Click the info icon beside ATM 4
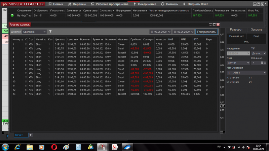 click(229, 73)
